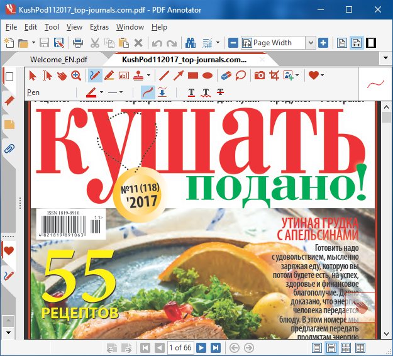Open Find with binoculars icon

(x=191, y=43)
